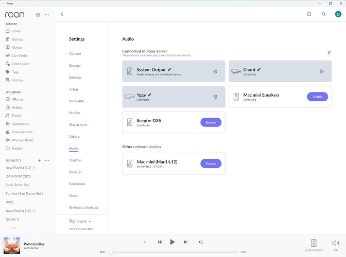Open the play queue icon
The height and width of the screenshot is (257, 346).
[201, 242]
